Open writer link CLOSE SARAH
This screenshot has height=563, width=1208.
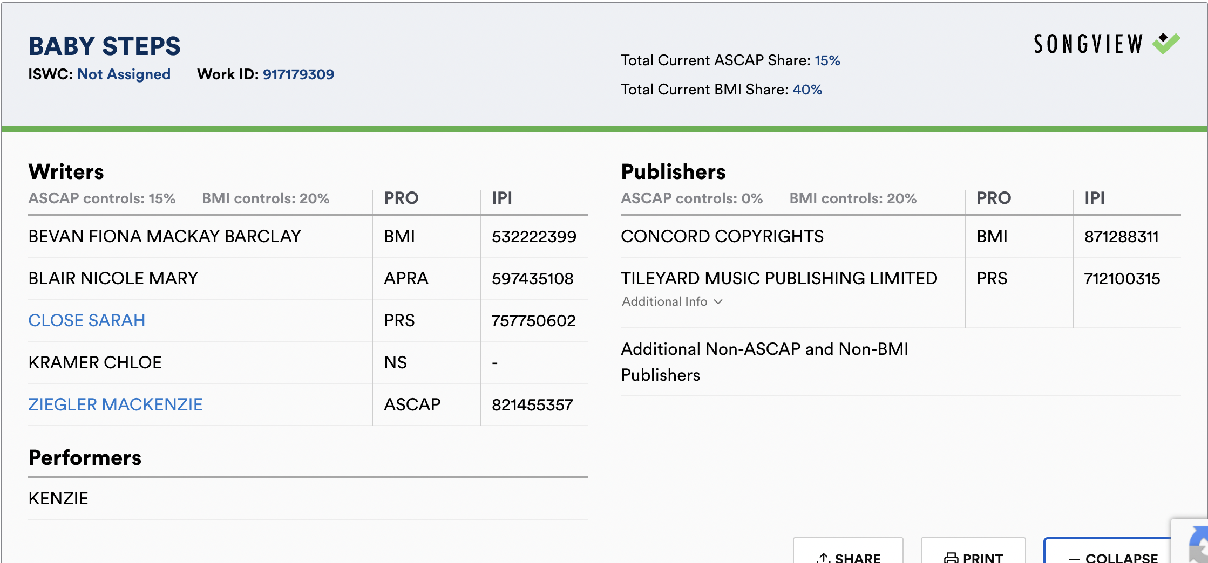coord(87,320)
